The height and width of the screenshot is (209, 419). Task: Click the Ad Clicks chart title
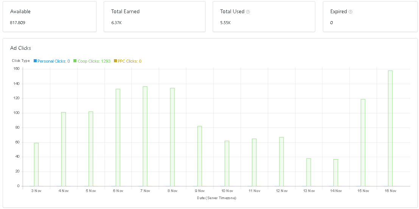click(x=20, y=48)
